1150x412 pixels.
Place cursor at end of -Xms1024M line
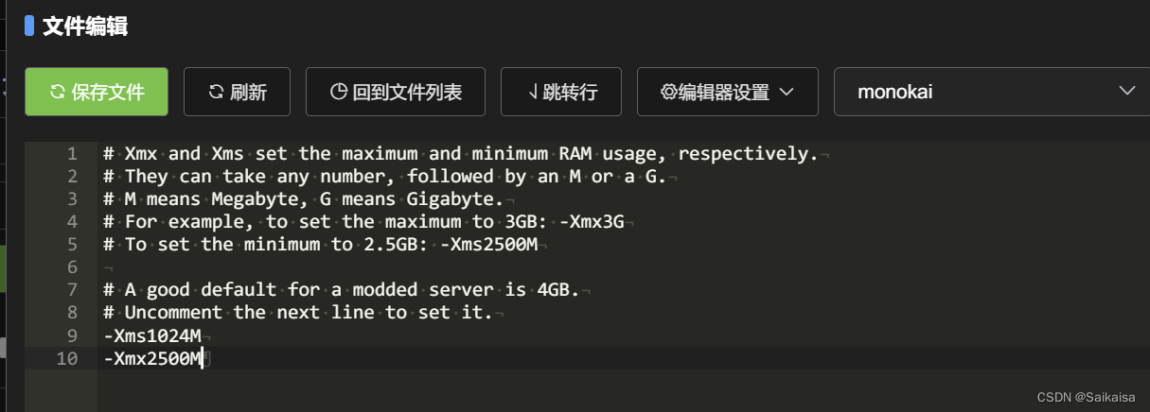point(203,335)
